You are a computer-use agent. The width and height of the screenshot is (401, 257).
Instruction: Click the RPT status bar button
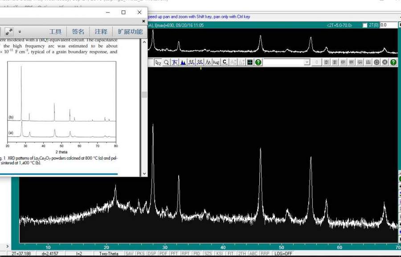click(x=185, y=254)
